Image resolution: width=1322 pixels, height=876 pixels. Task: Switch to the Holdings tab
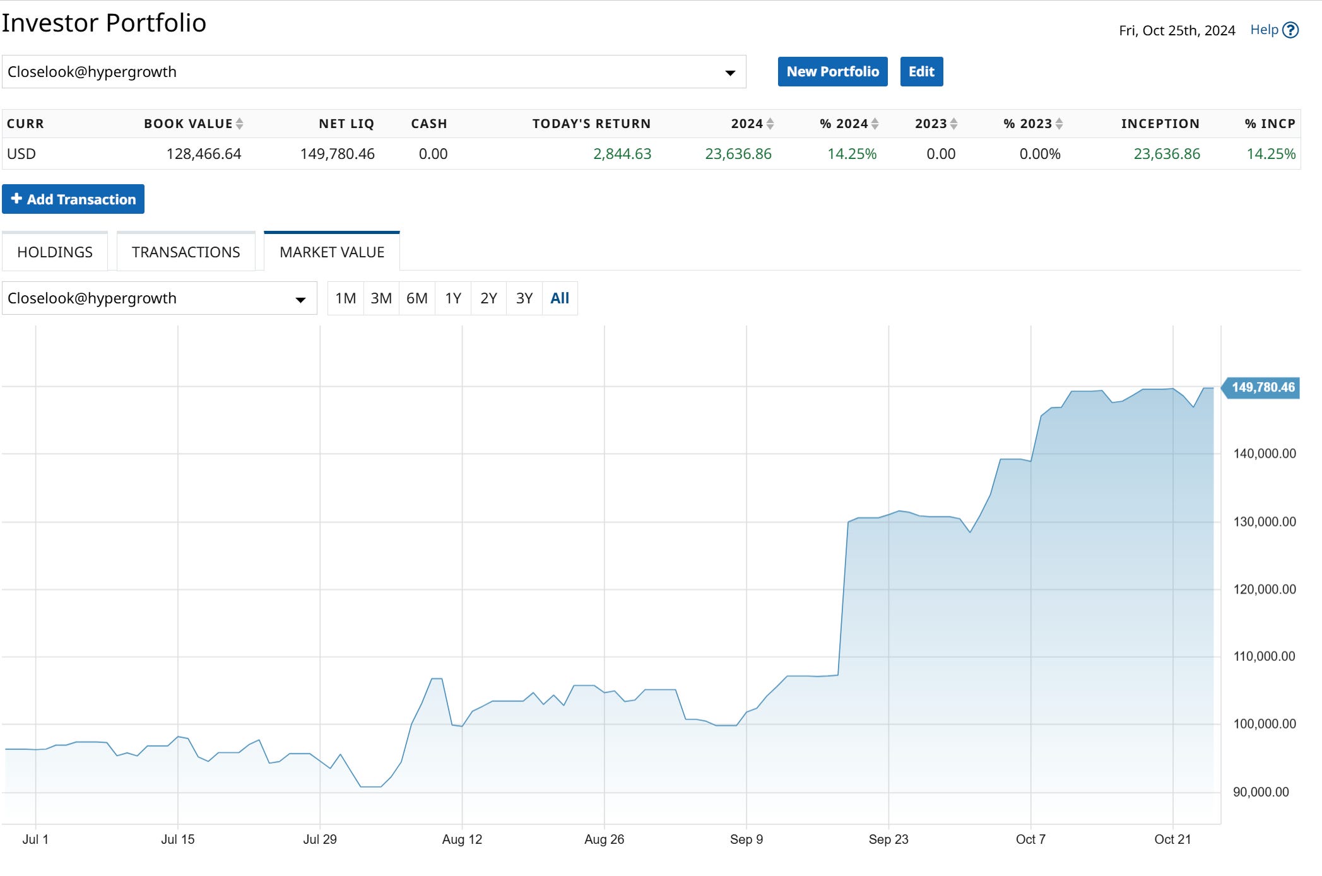(x=55, y=252)
